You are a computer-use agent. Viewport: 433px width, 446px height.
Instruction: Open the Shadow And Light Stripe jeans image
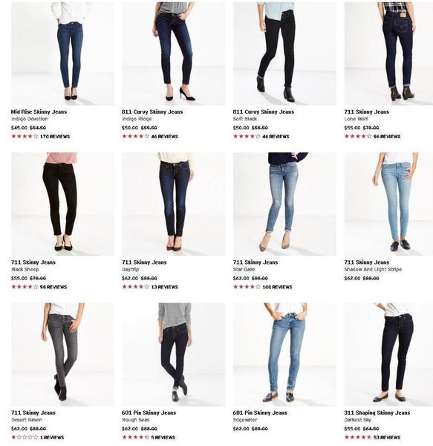pyautogui.click(x=388, y=204)
